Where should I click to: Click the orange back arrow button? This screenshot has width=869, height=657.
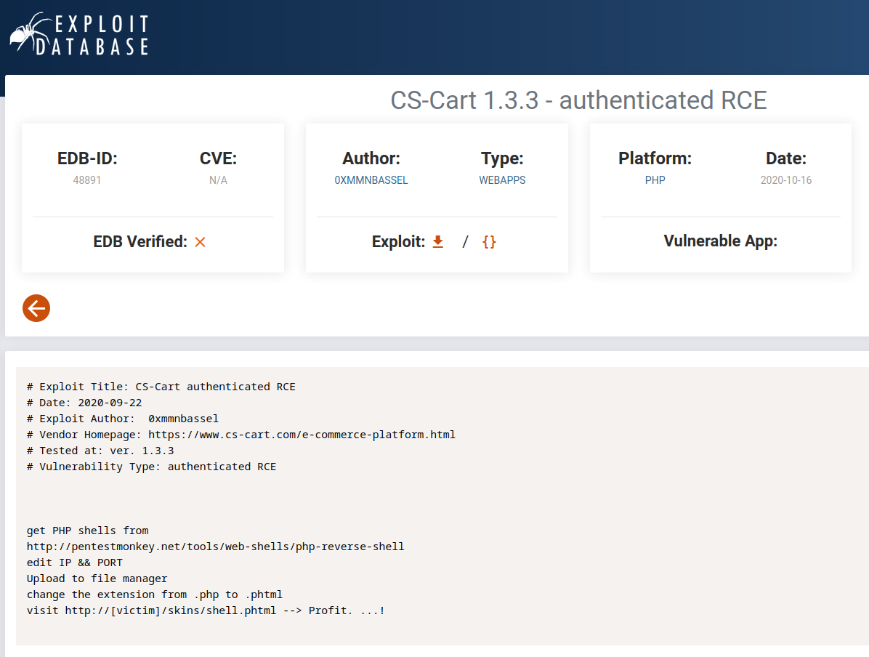[36, 308]
